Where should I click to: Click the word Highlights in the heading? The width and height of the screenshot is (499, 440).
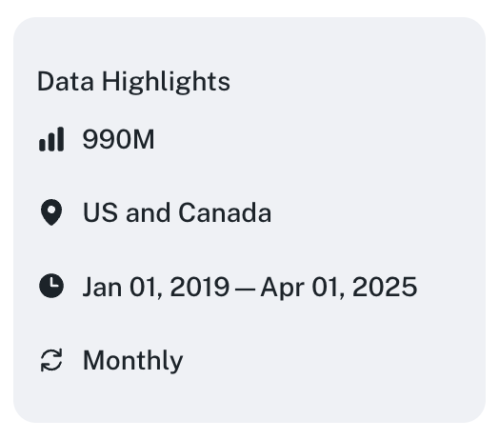(x=166, y=82)
